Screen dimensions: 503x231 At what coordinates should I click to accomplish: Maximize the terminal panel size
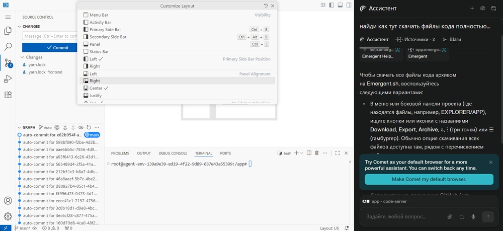338,153
